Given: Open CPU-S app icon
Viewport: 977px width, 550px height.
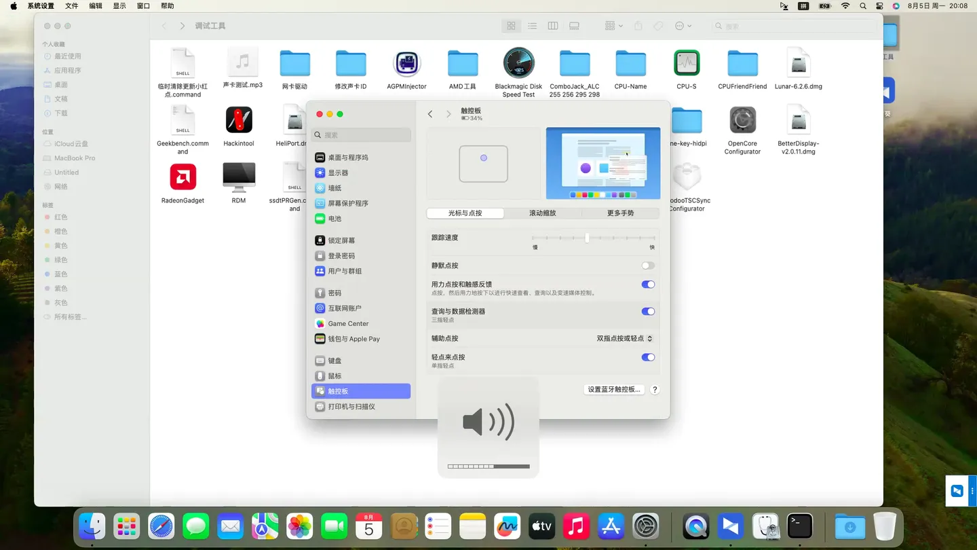Looking at the screenshot, I should click(686, 64).
